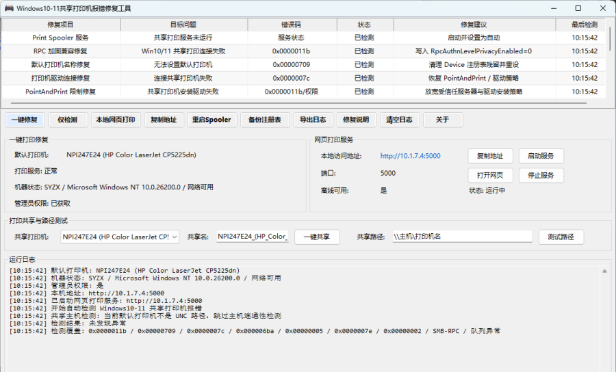The height and width of the screenshot is (372, 616).
Task: Minimize the repair tool window
Action: pyautogui.click(x=554, y=8)
